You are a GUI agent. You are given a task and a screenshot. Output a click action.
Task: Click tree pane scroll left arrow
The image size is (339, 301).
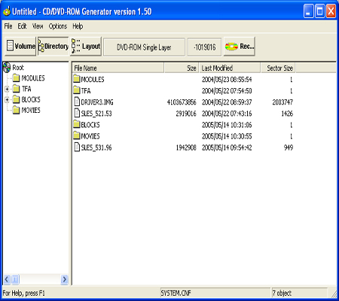7,279
